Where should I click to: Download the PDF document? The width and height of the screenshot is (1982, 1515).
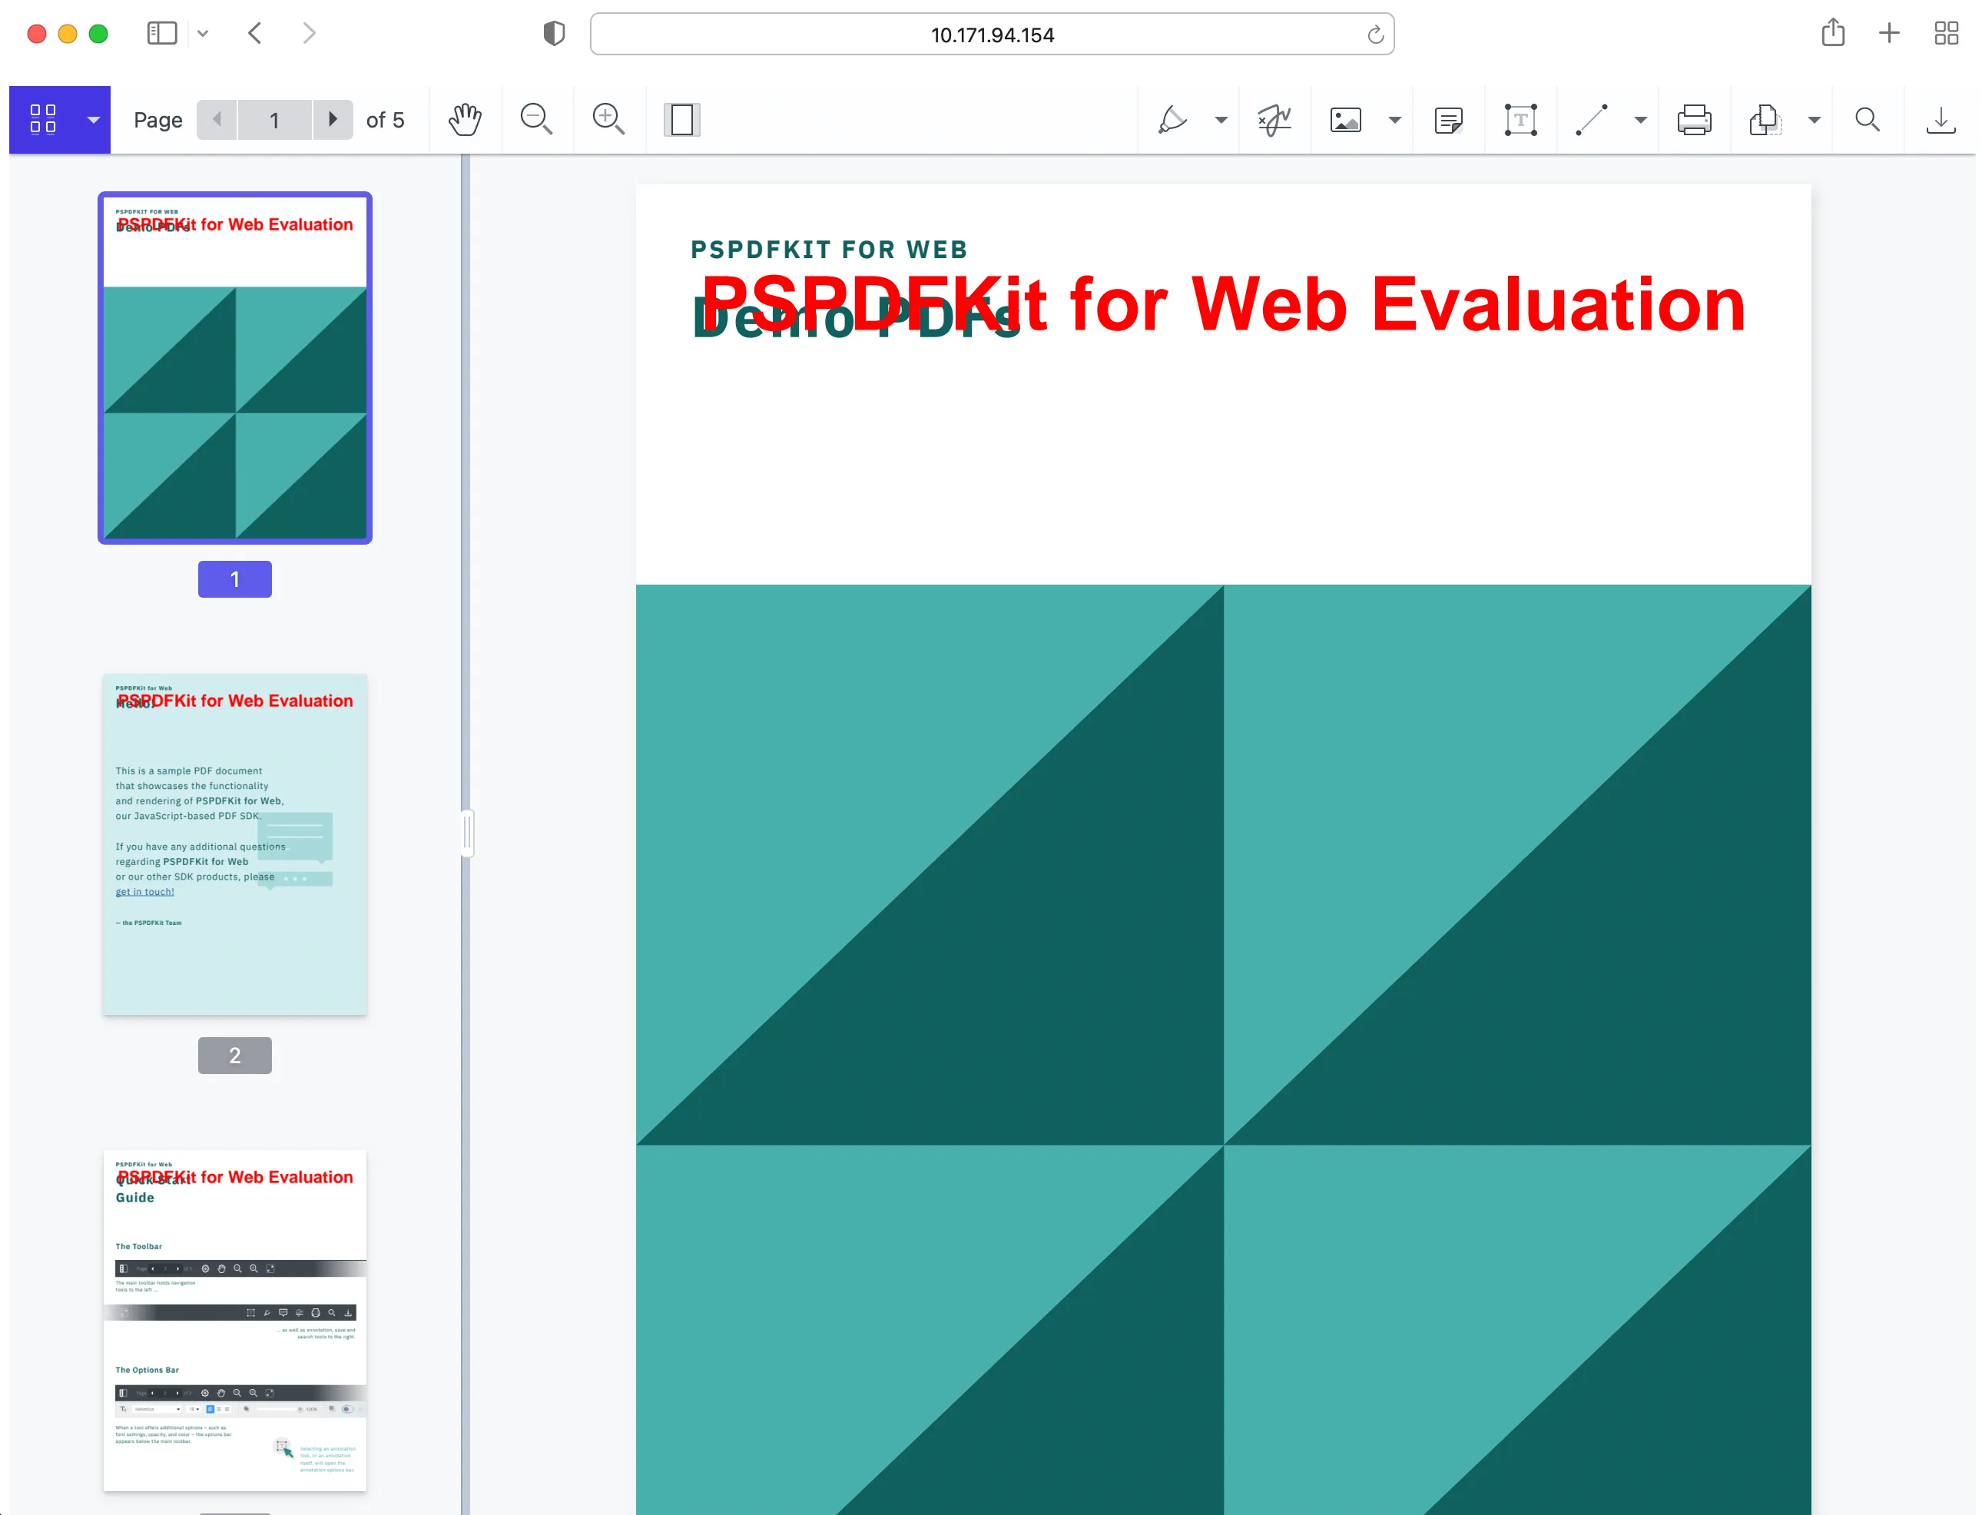point(1940,120)
